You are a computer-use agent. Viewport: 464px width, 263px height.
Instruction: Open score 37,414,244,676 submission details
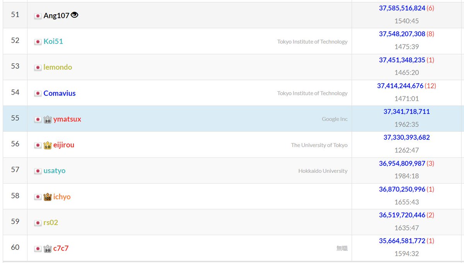tap(400, 86)
